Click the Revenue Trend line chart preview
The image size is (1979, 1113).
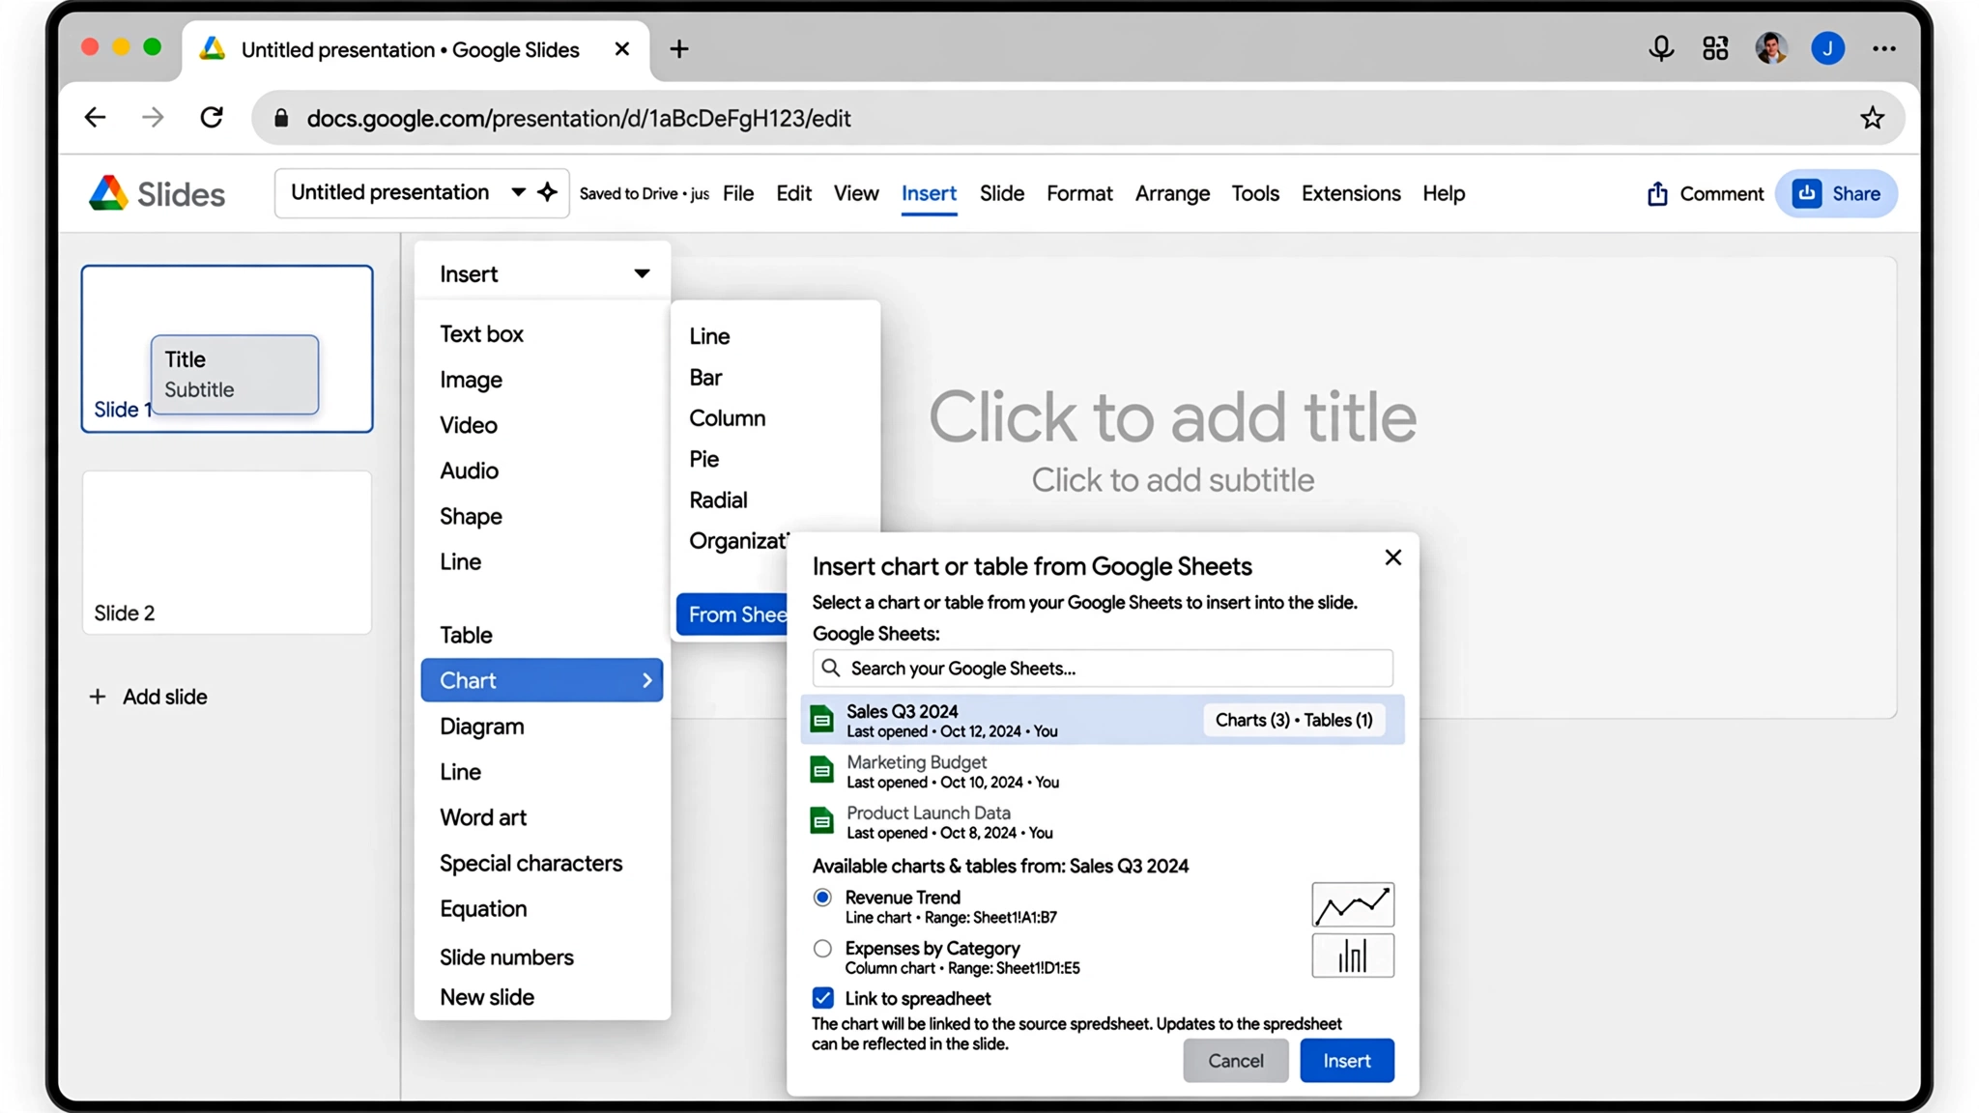click(1352, 905)
